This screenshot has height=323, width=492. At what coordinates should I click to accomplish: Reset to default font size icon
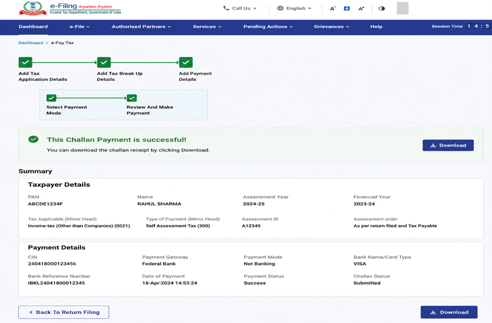(x=347, y=8)
